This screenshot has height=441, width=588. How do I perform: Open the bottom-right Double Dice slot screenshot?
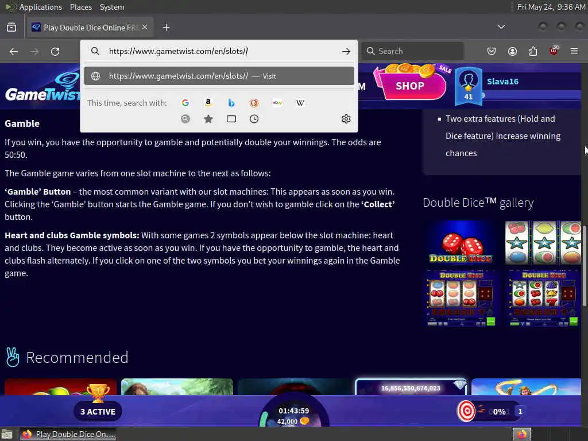pyautogui.click(x=544, y=298)
